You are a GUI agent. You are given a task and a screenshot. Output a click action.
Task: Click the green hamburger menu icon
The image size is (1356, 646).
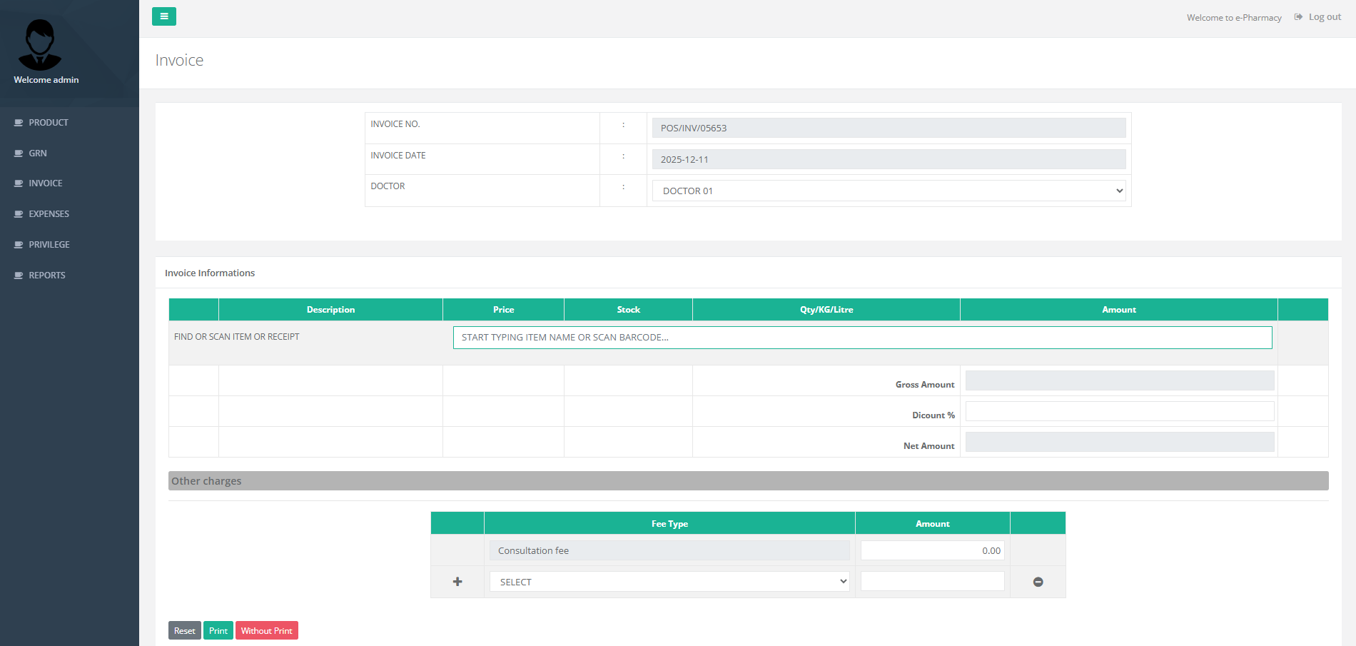tap(164, 16)
